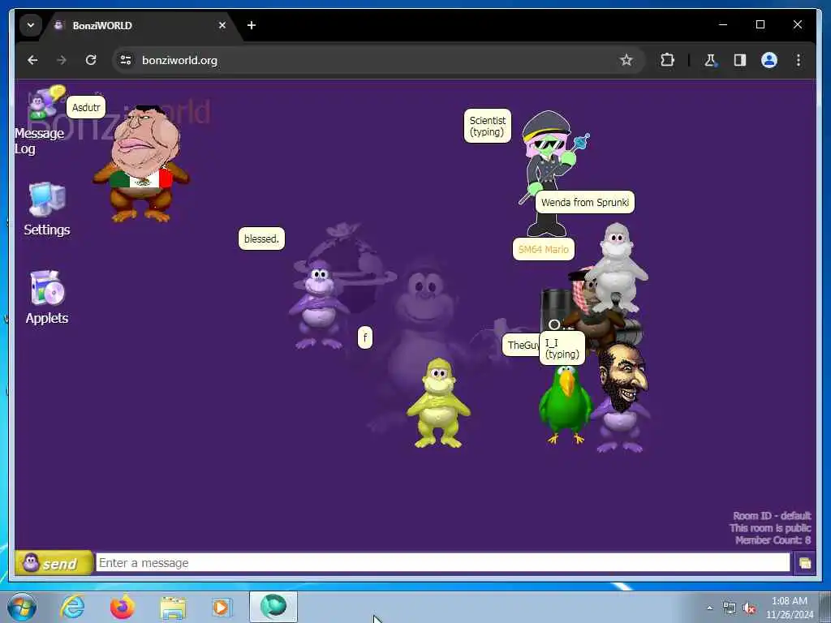
Task: Click the SM64 Mario name bubble
Action: point(543,250)
